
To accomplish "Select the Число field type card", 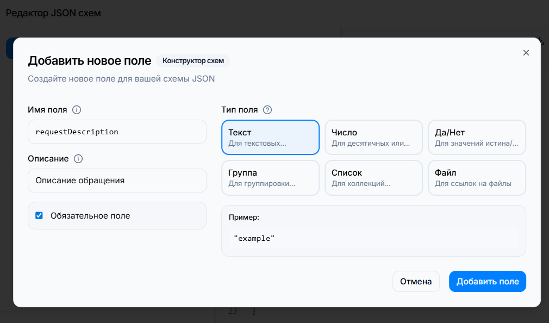I will click(373, 137).
